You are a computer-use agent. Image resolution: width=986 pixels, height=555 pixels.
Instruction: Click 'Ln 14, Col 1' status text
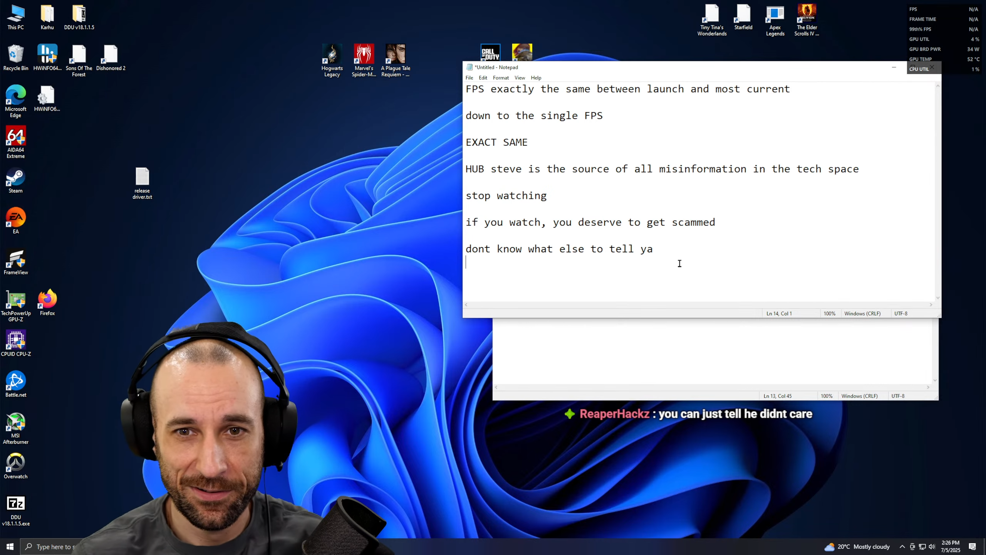779,313
